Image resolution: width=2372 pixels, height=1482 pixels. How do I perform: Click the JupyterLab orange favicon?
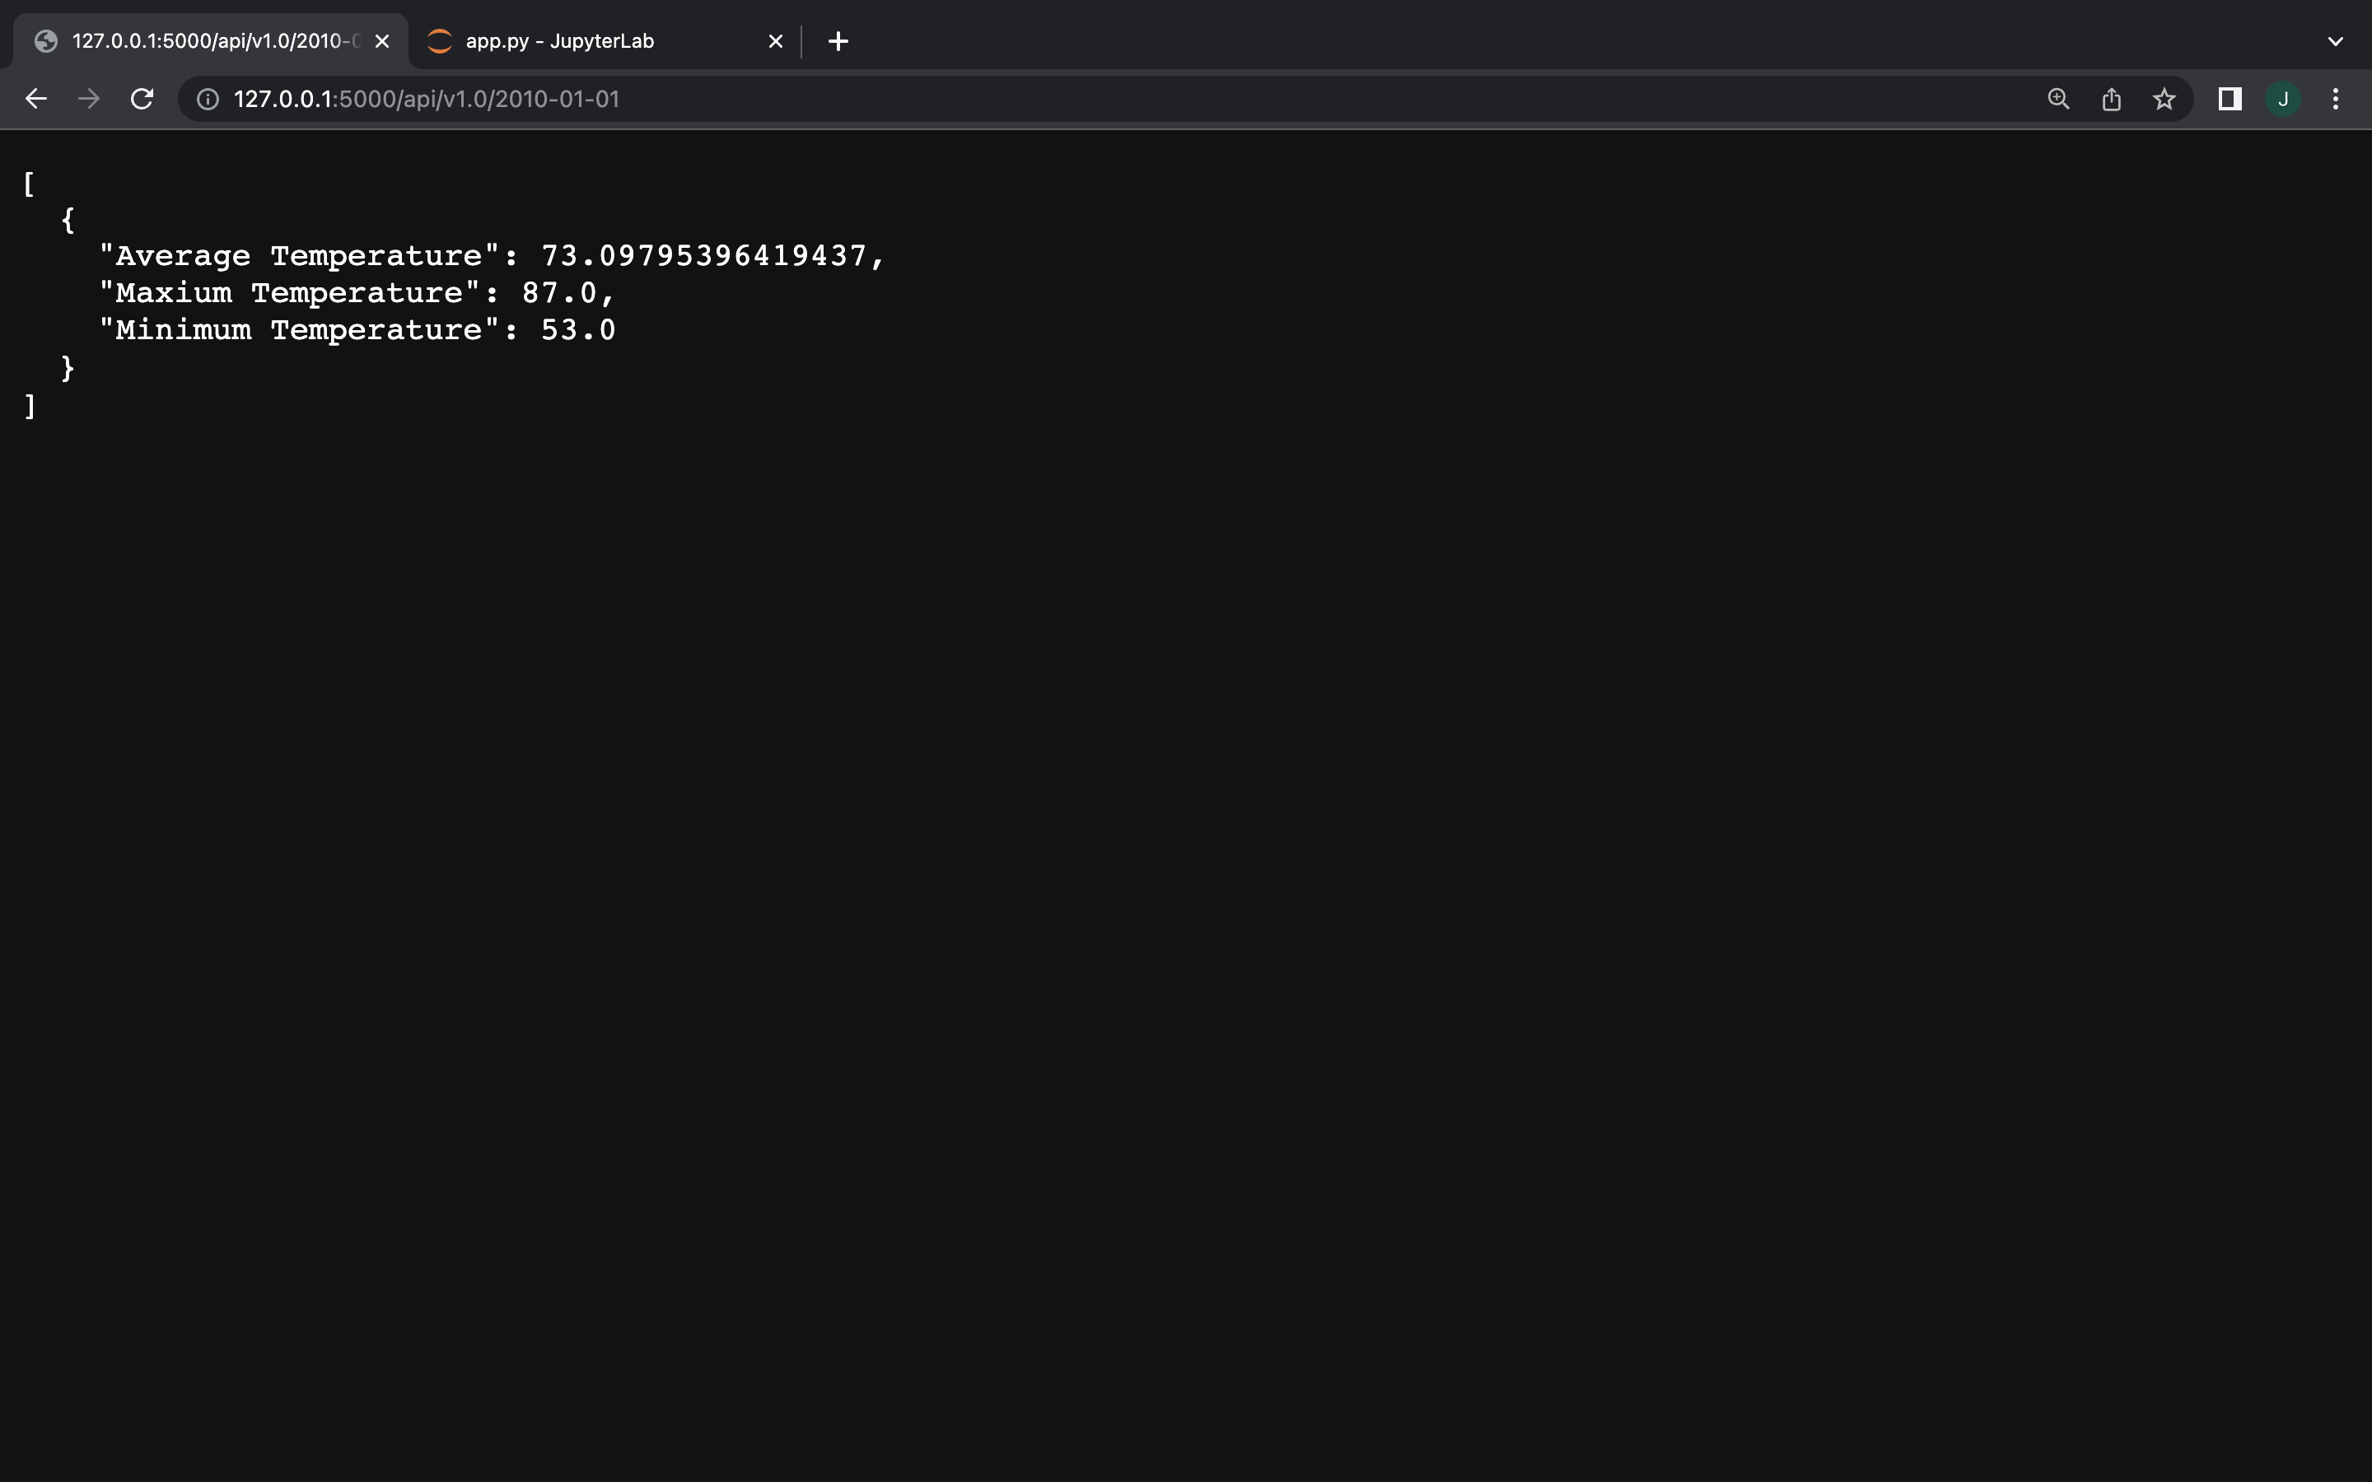[439, 40]
